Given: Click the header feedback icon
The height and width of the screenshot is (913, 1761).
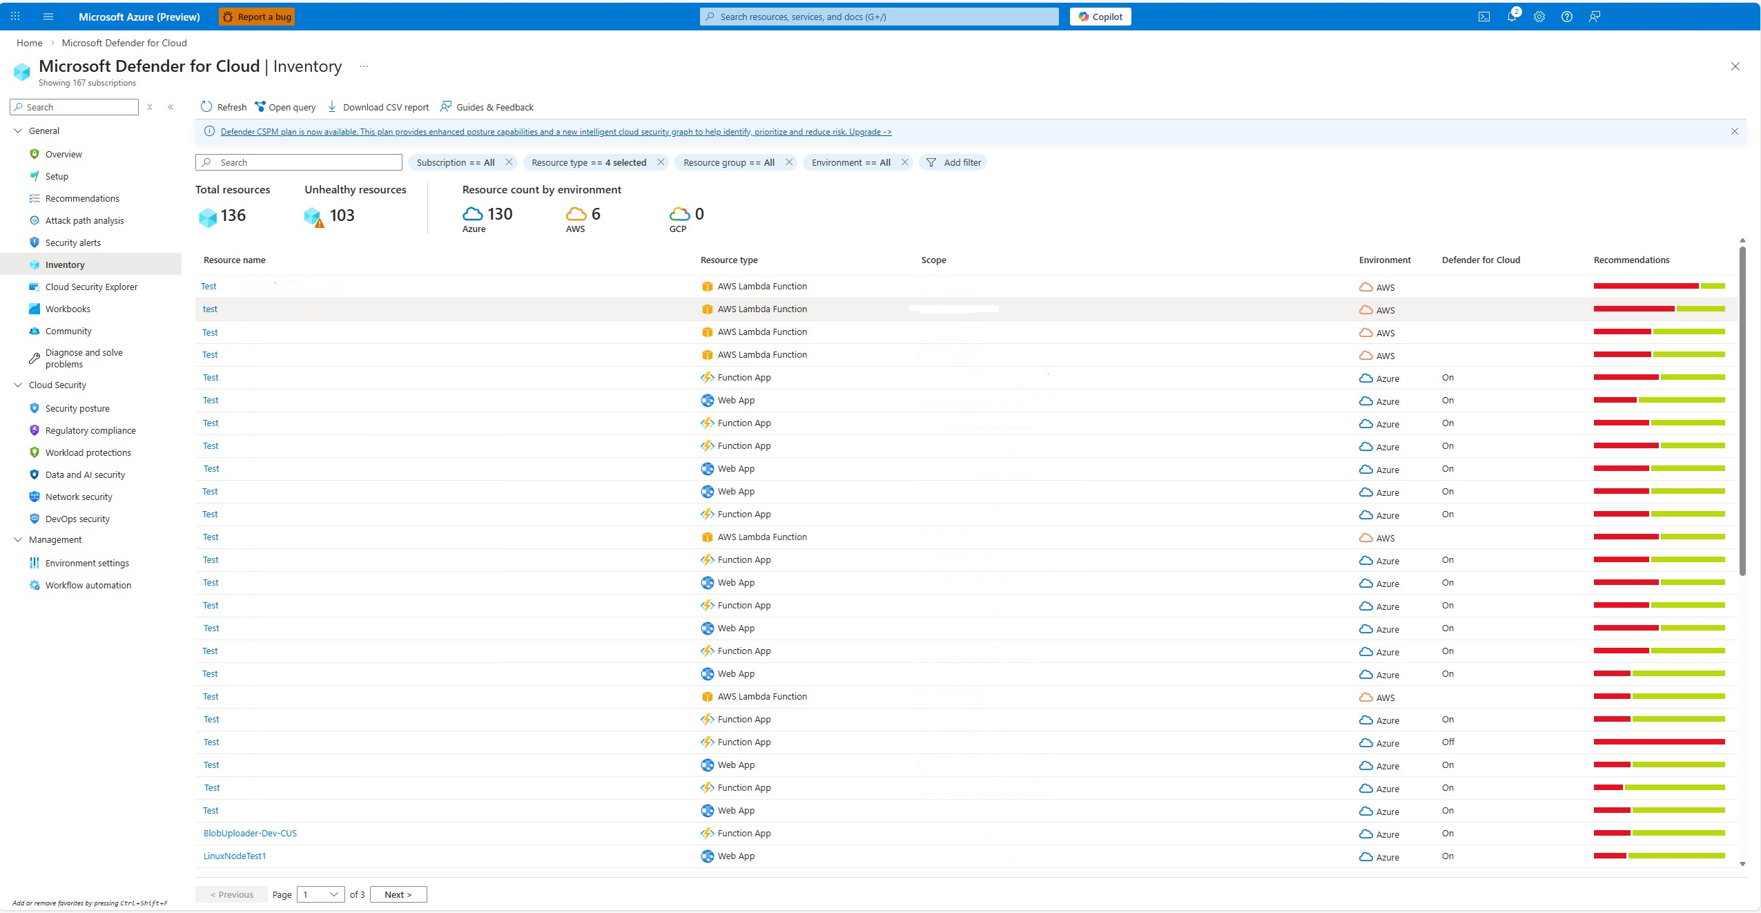Looking at the screenshot, I should click(x=1594, y=17).
